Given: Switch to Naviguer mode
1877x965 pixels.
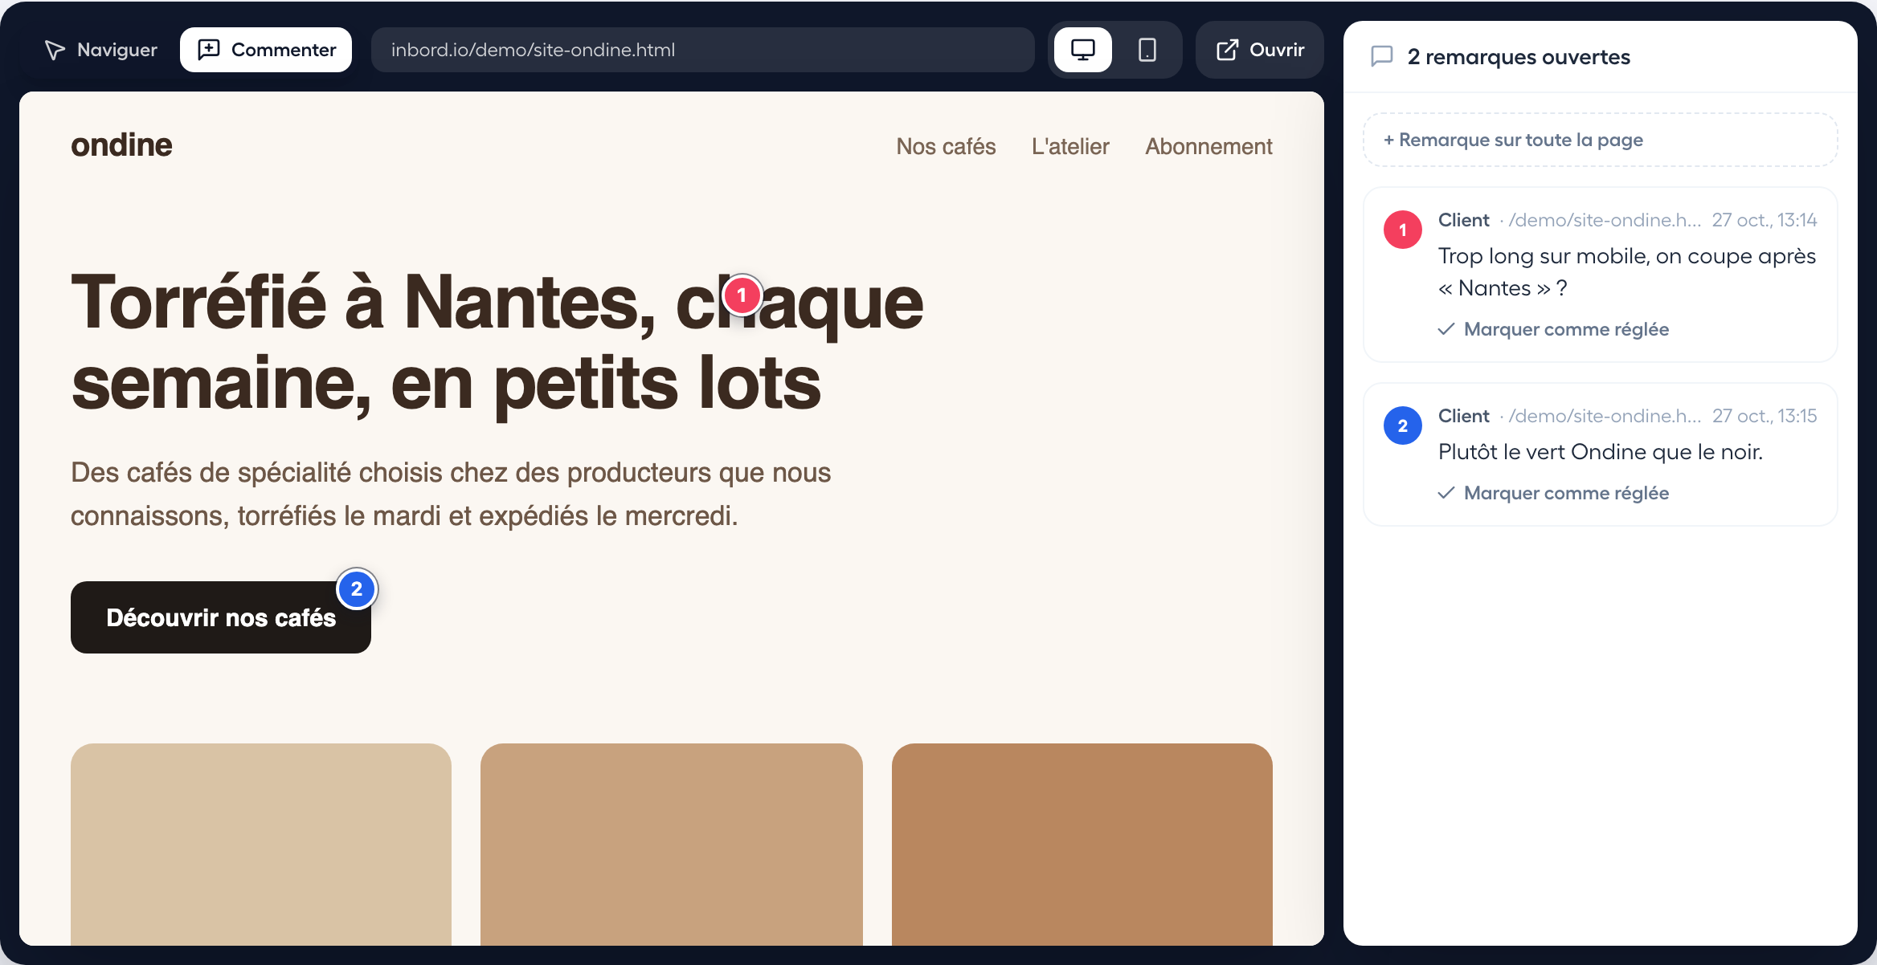Looking at the screenshot, I should (x=100, y=50).
